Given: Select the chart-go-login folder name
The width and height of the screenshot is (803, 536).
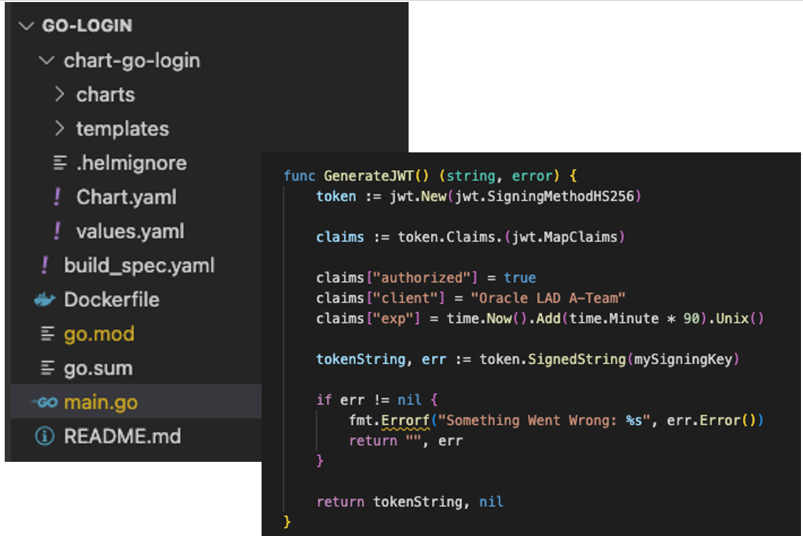Looking at the screenshot, I should [x=131, y=61].
